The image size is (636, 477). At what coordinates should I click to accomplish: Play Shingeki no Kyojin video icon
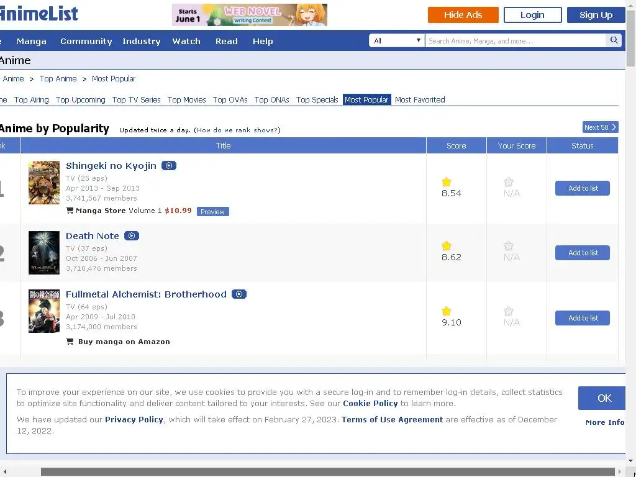coord(169,165)
